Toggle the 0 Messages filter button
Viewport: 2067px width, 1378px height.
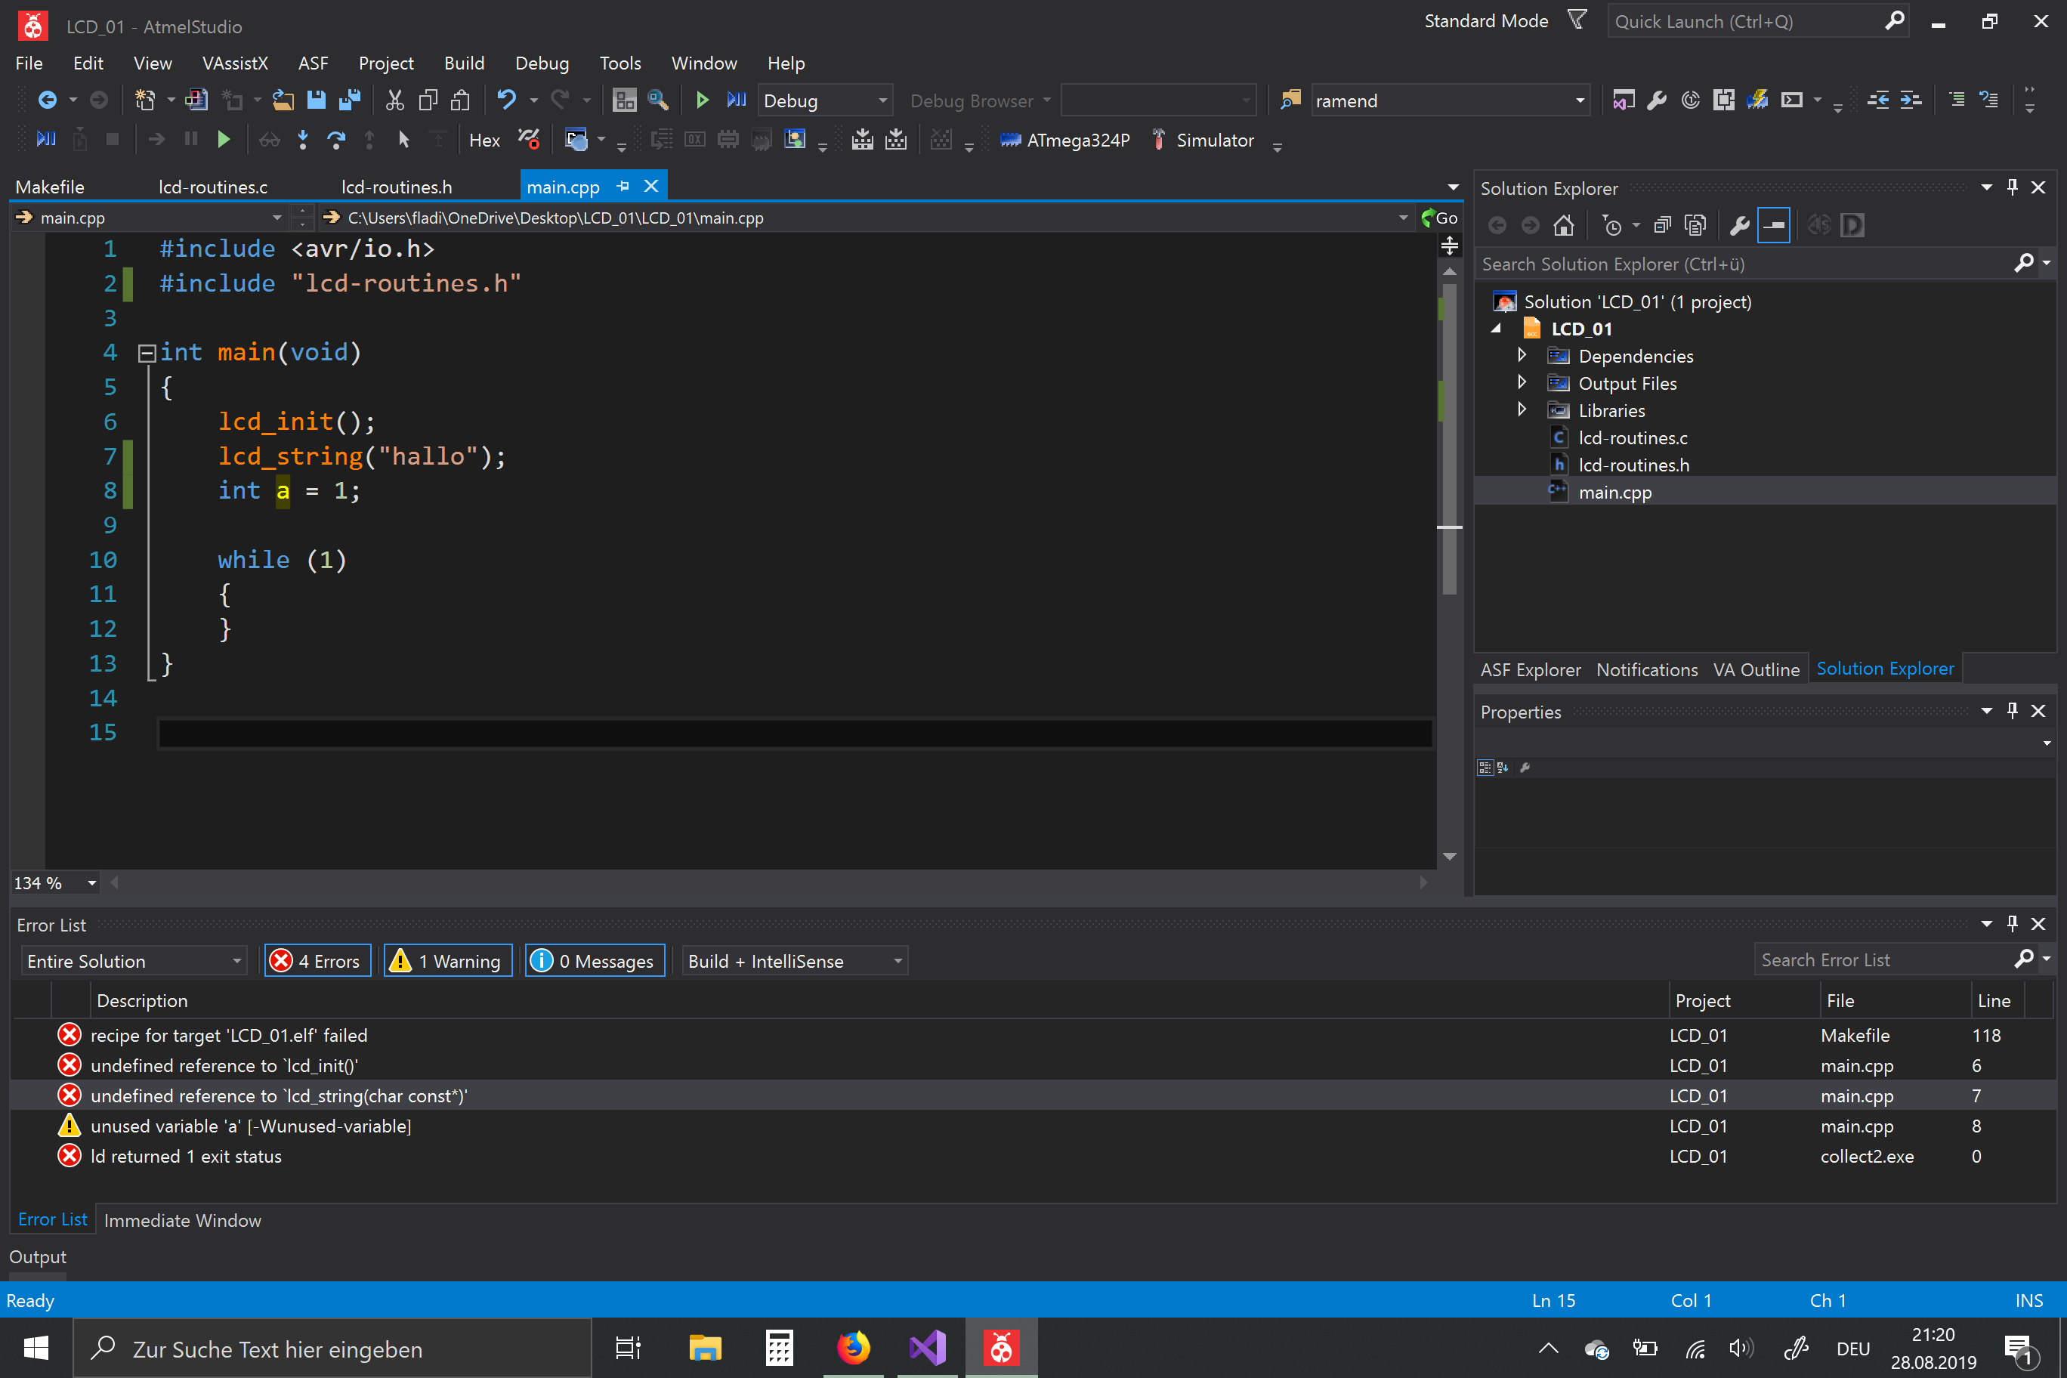point(594,959)
